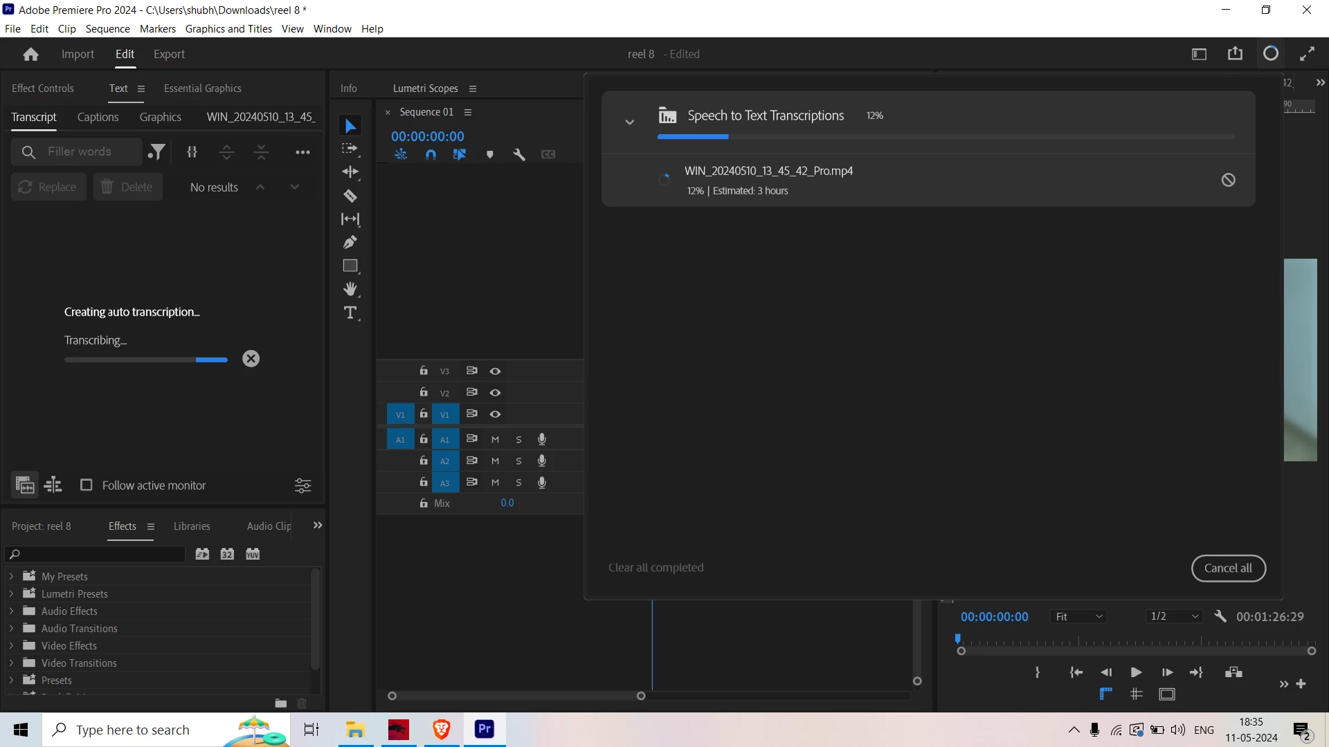
Task: Click the program monitor playhead scrubber
Action: 958,638
